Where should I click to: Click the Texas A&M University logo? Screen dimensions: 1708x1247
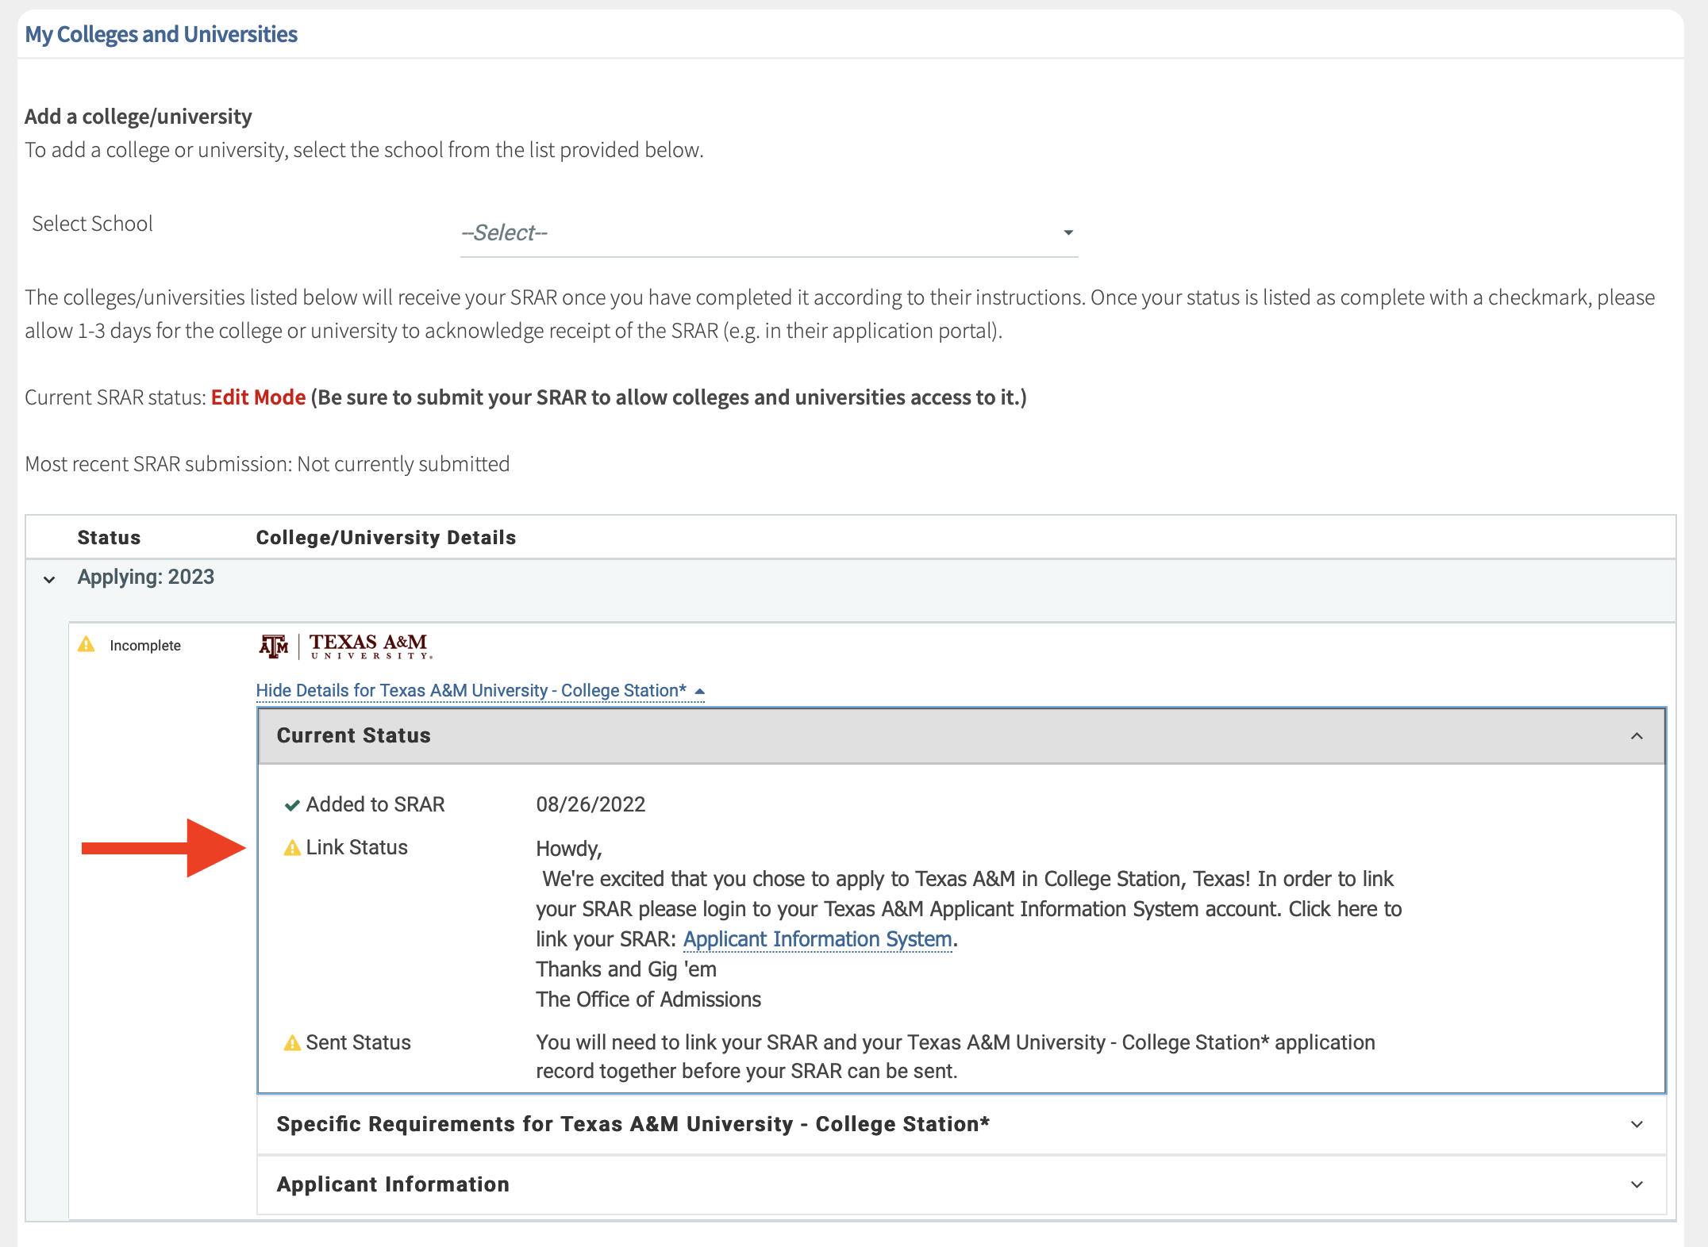346,646
